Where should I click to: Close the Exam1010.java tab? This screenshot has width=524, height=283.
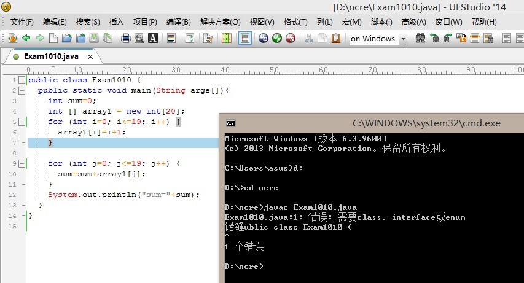click(90, 57)
